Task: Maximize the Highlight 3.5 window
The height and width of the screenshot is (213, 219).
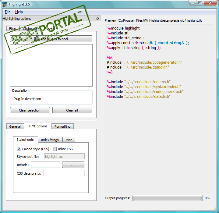Action: coord(200,3)
